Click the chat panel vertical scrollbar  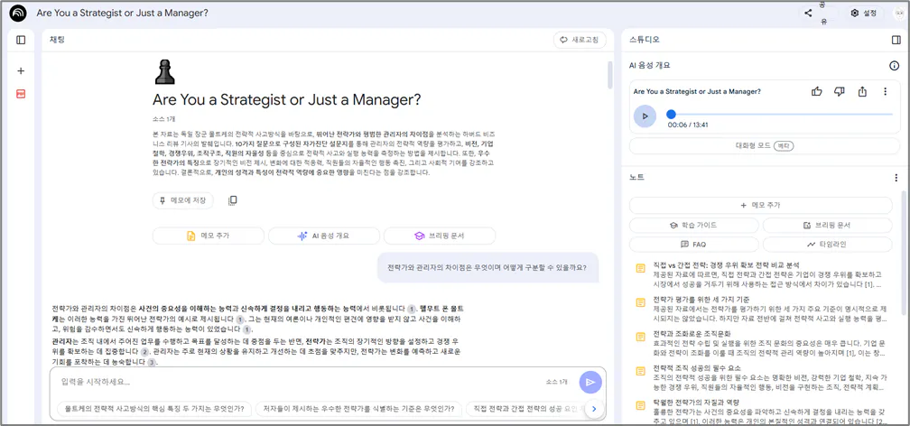(609, 75)
